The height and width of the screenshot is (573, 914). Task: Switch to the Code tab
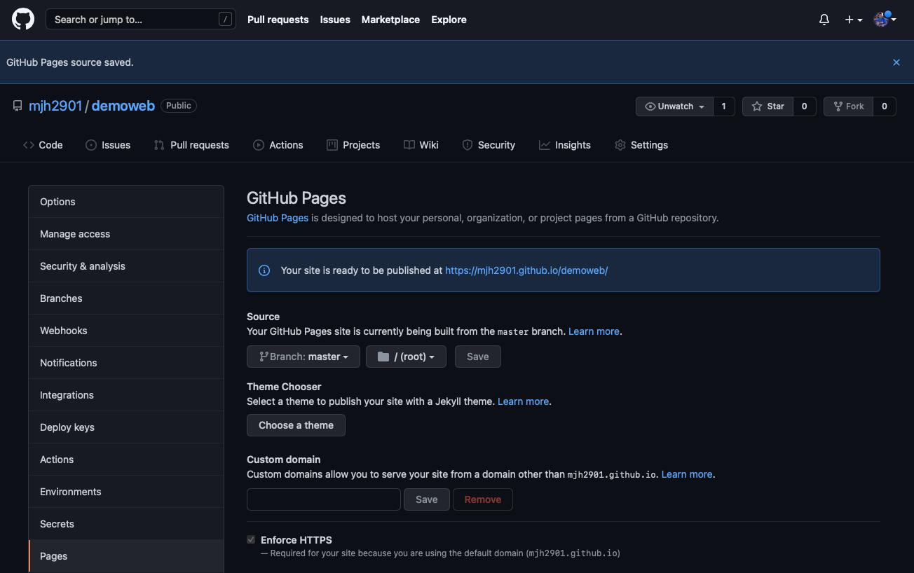43,145
